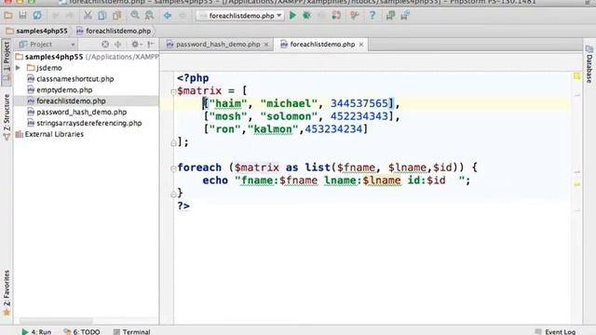This screenshot has width=596, height=335.
Task: Open the 4: Run tool window
Action: pos(36,331)
